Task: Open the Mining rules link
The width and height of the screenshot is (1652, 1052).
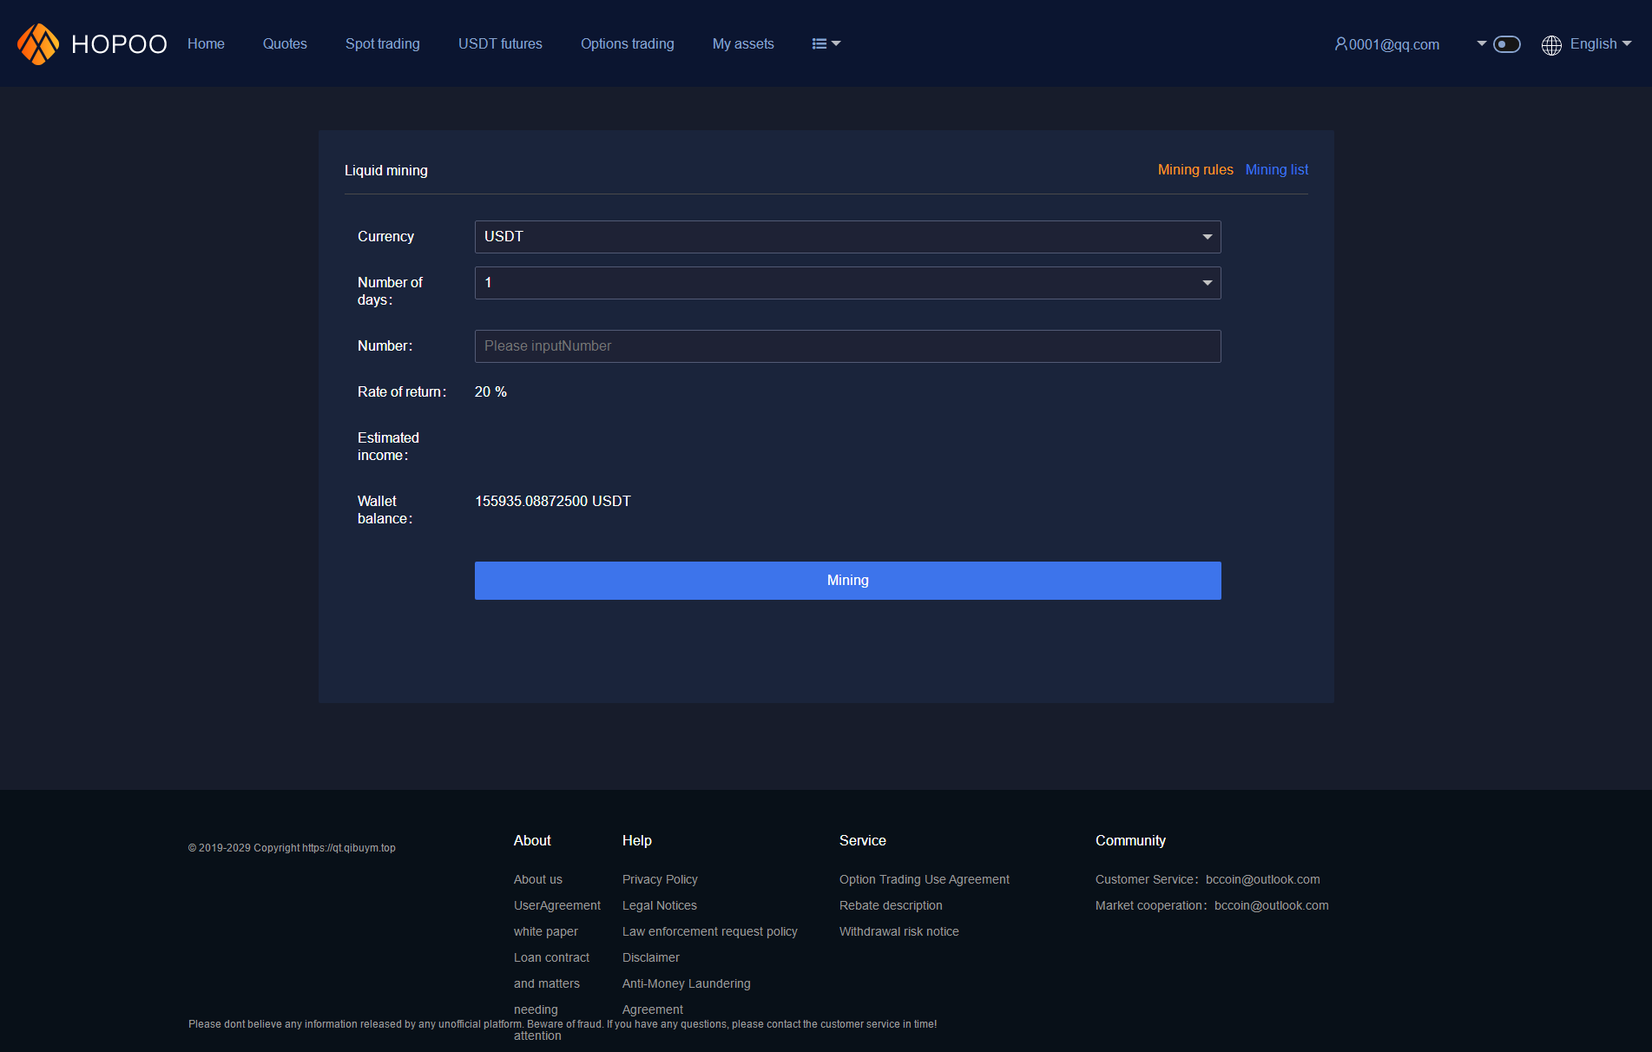Action: pos(1195,170)
